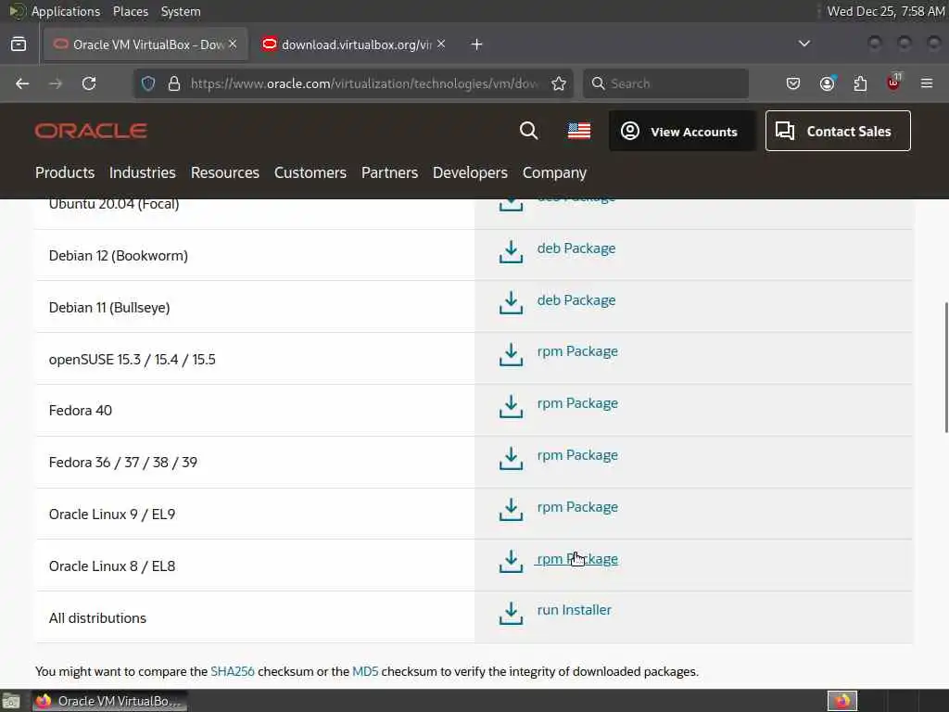Image resolution: width=949 pixels, height=712 pixels.
Task: Open the Partners menu
Action: (390, 172)
